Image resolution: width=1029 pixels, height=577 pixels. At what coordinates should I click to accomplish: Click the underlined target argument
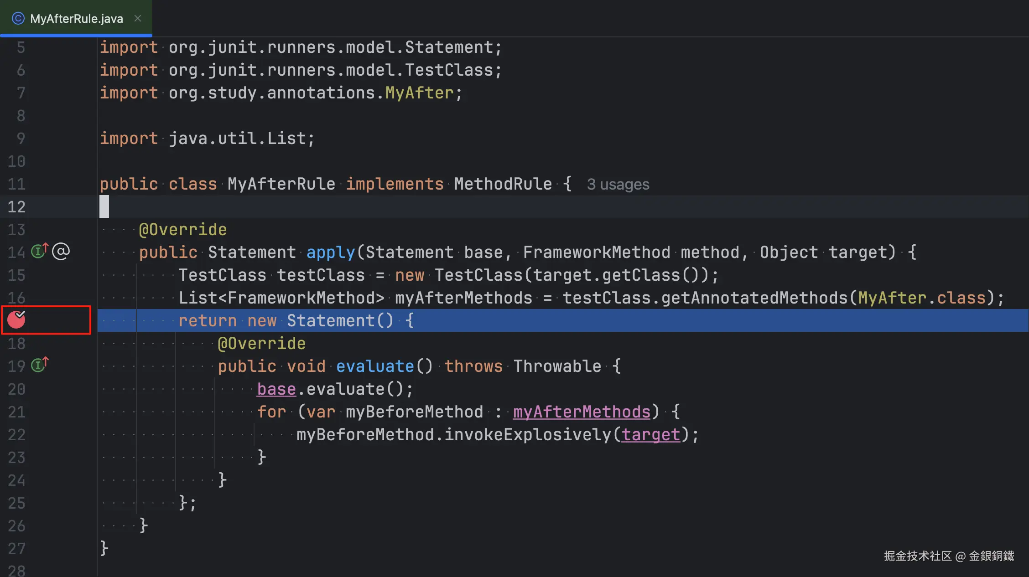tap(650, 435)
